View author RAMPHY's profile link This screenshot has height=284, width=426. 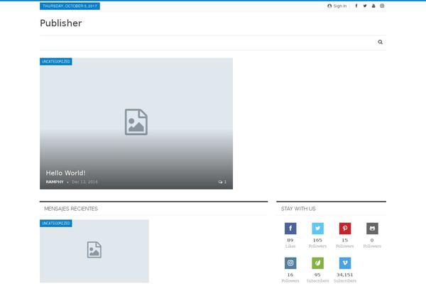[55, 182]
